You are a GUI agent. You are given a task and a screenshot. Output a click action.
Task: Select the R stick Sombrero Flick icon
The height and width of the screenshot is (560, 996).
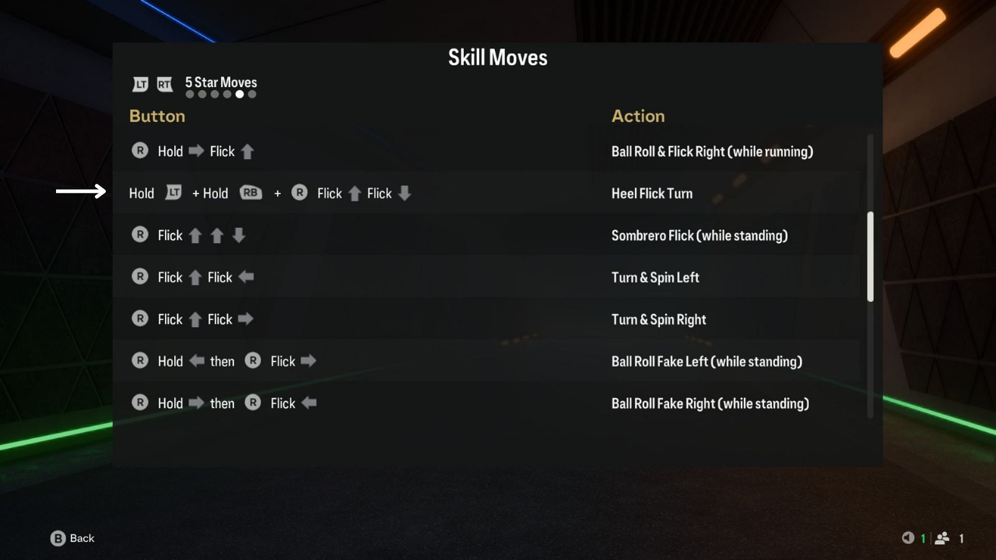click(141, 235)
